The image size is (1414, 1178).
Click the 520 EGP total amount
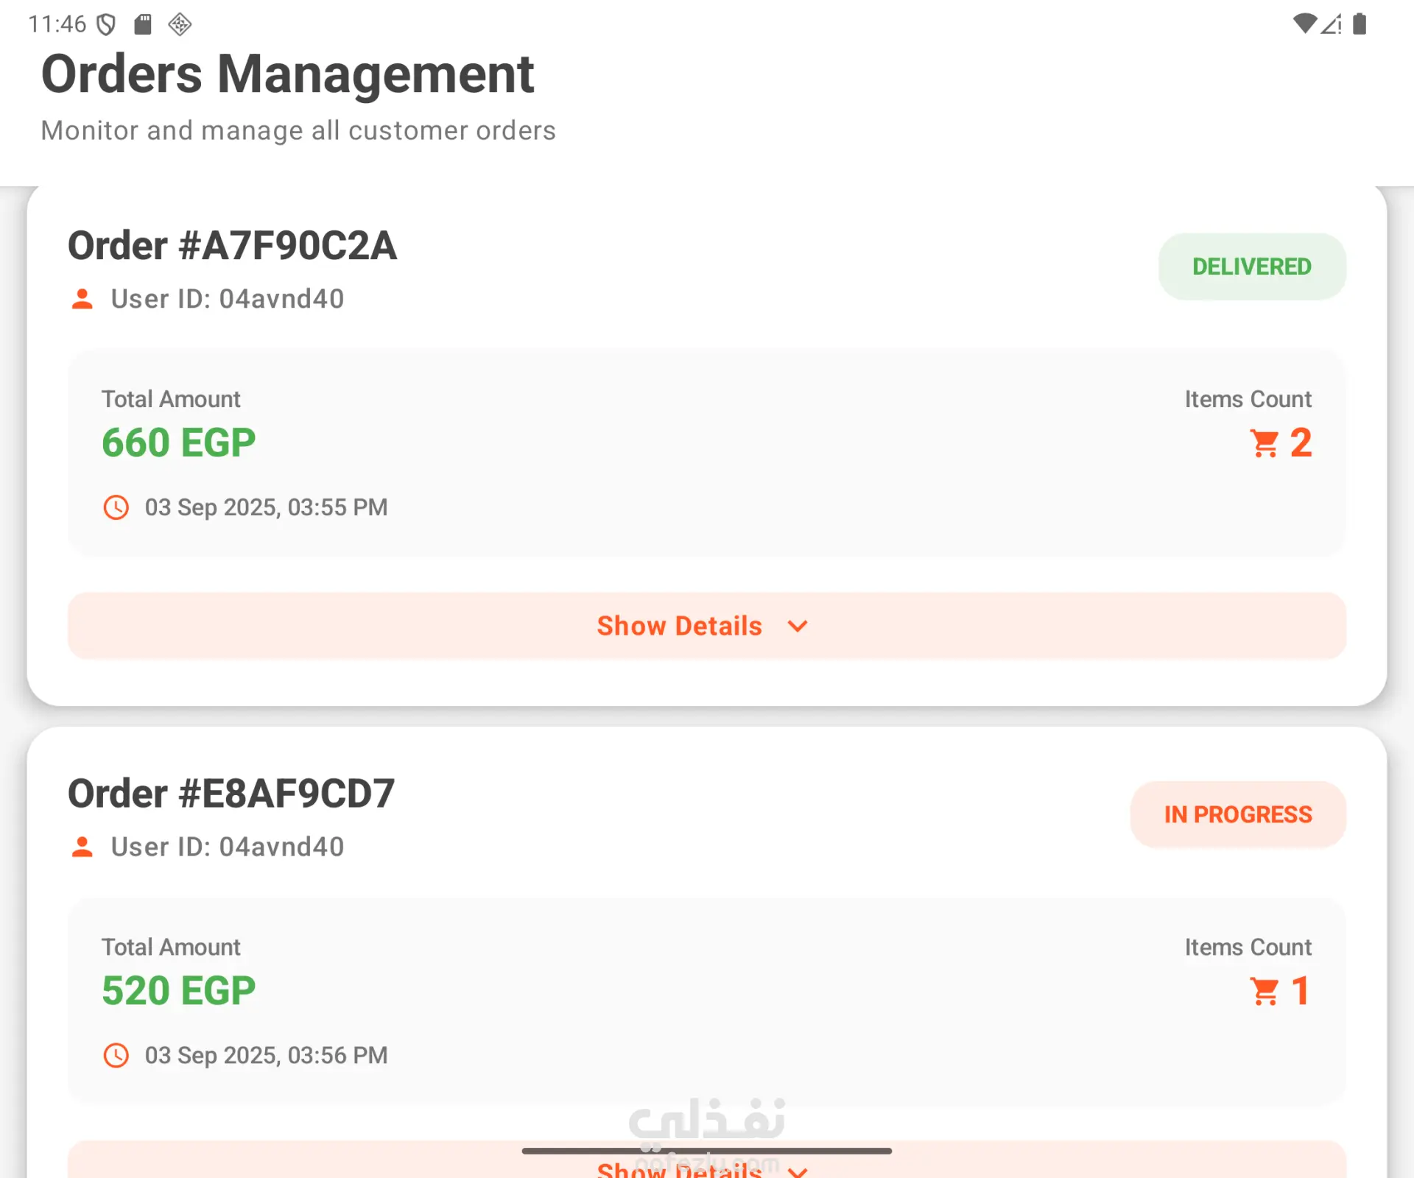coord(179,991)
